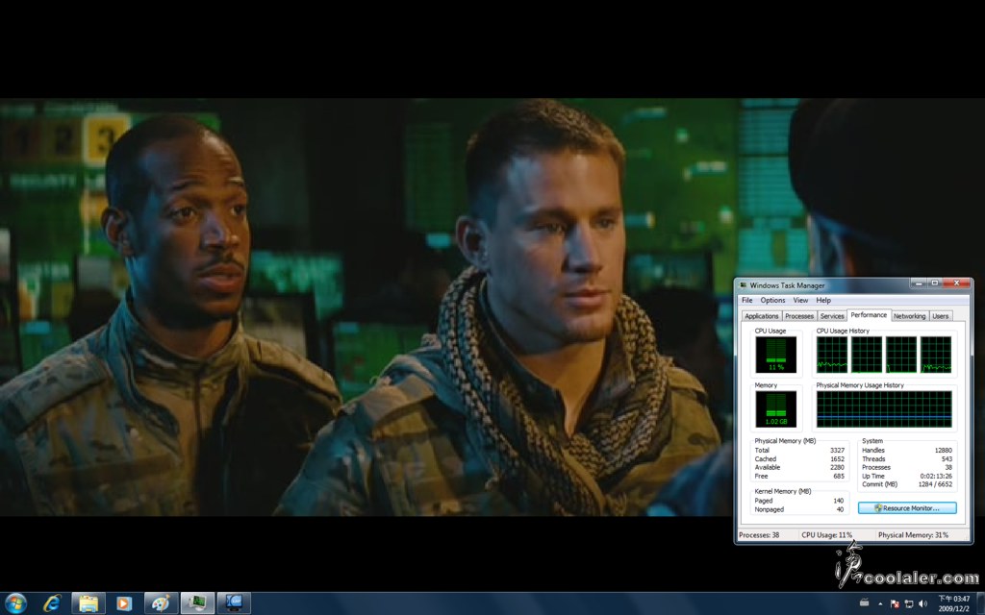Image resolution: width=985 pixels, height=615 pixels.
Task: Click the network connection tray icon
Action: tap(908, 603)
